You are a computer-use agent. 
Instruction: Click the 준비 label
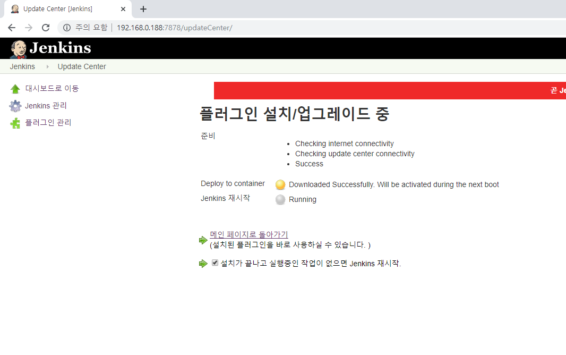[208, 136]
